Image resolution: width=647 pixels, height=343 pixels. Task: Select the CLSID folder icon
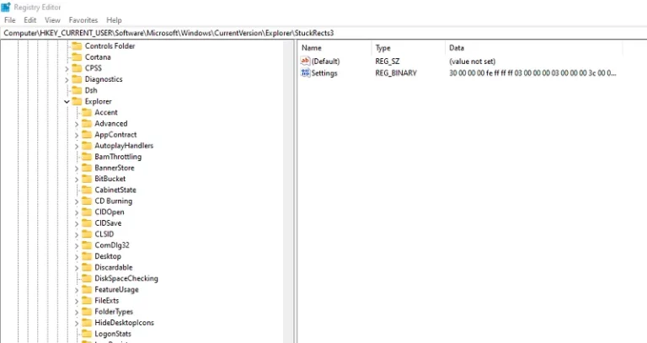coord(87,234)
